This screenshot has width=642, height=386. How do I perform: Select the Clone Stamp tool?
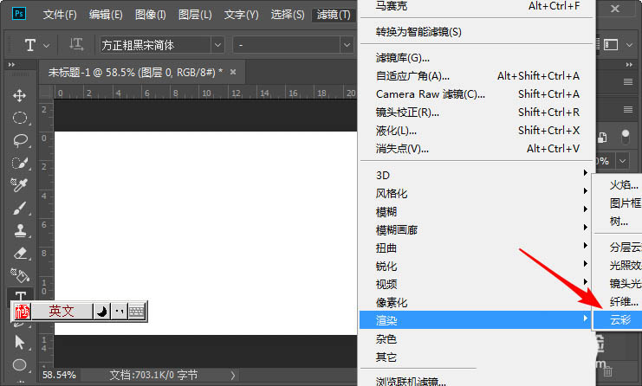(x=20, y=230)
